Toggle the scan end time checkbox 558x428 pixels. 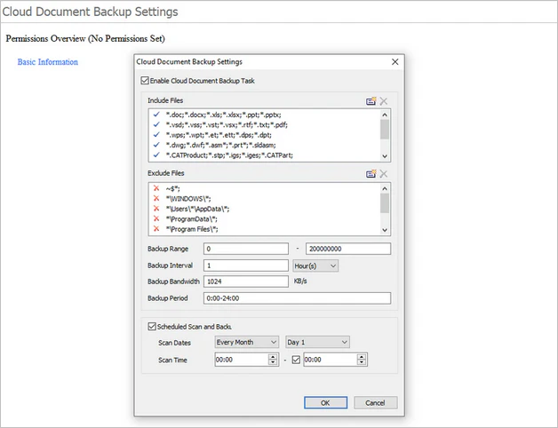(296, 360)
